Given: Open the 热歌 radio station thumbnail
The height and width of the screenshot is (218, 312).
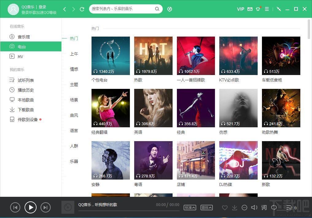Looking at the screenshot, I should (x=153, y=56).
